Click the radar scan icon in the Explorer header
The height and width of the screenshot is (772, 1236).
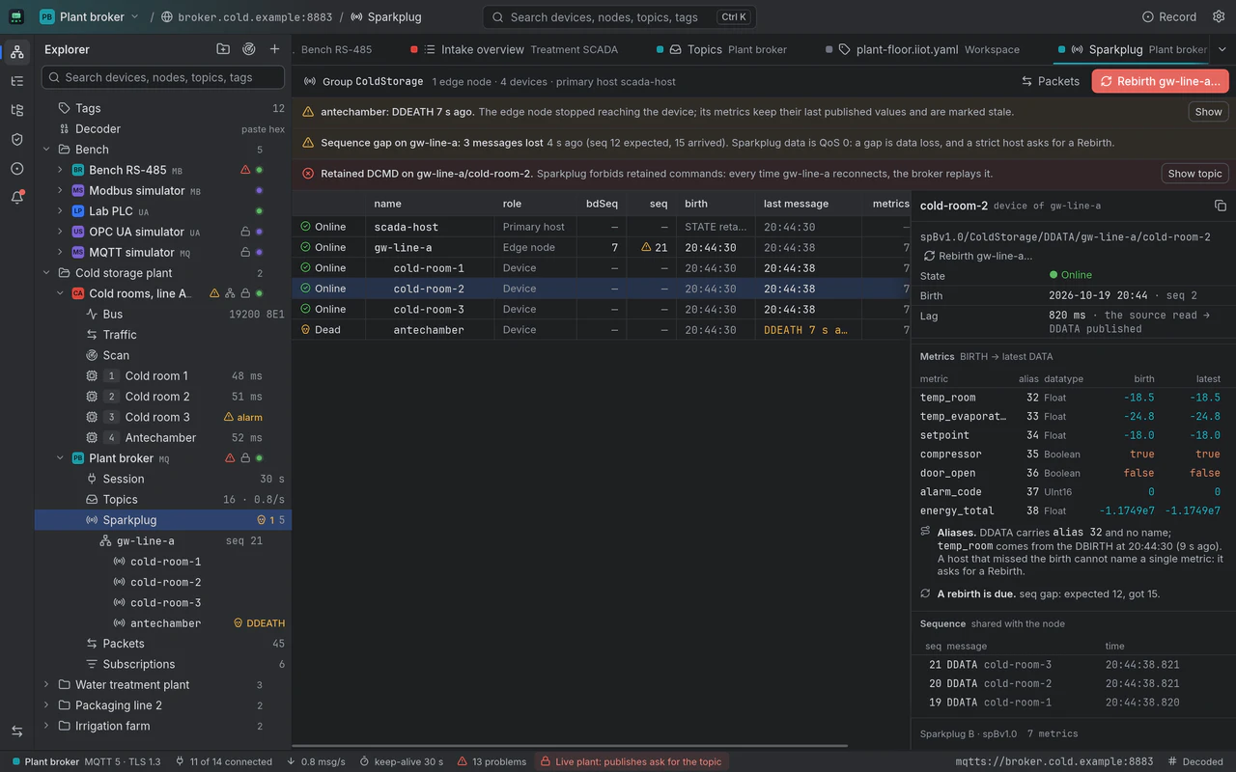(249, 49)
